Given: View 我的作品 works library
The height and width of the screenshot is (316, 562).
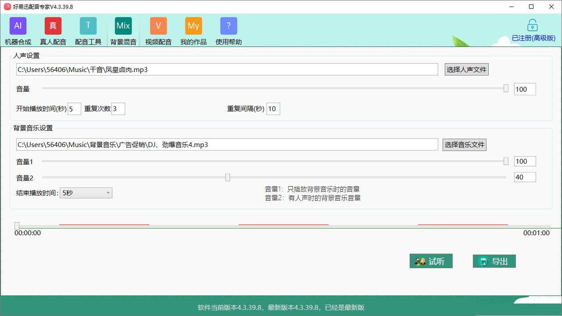Looking at the screenshot, I should point(193,31).
